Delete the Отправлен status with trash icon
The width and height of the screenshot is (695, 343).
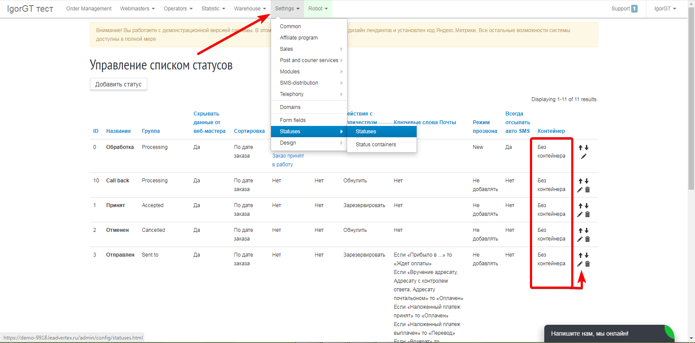587,264
